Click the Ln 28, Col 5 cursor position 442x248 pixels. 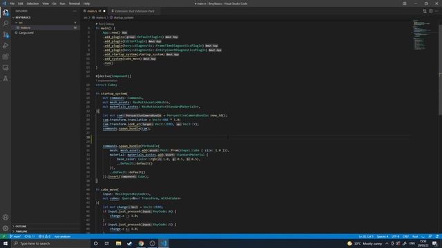[366, 236]
